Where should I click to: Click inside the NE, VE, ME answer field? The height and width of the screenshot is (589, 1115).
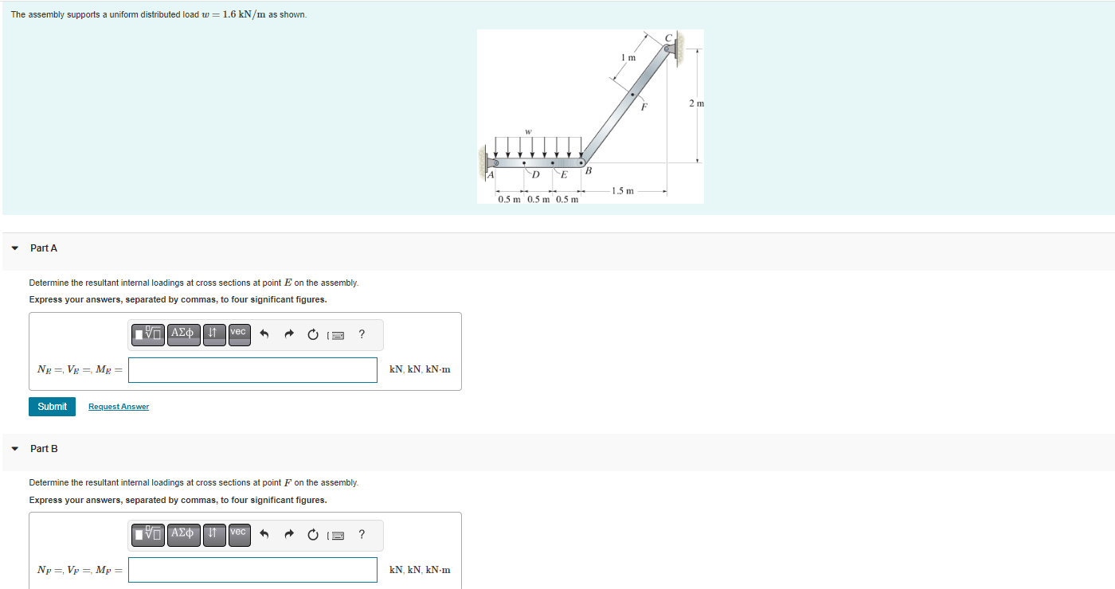[x=252, y=369]
